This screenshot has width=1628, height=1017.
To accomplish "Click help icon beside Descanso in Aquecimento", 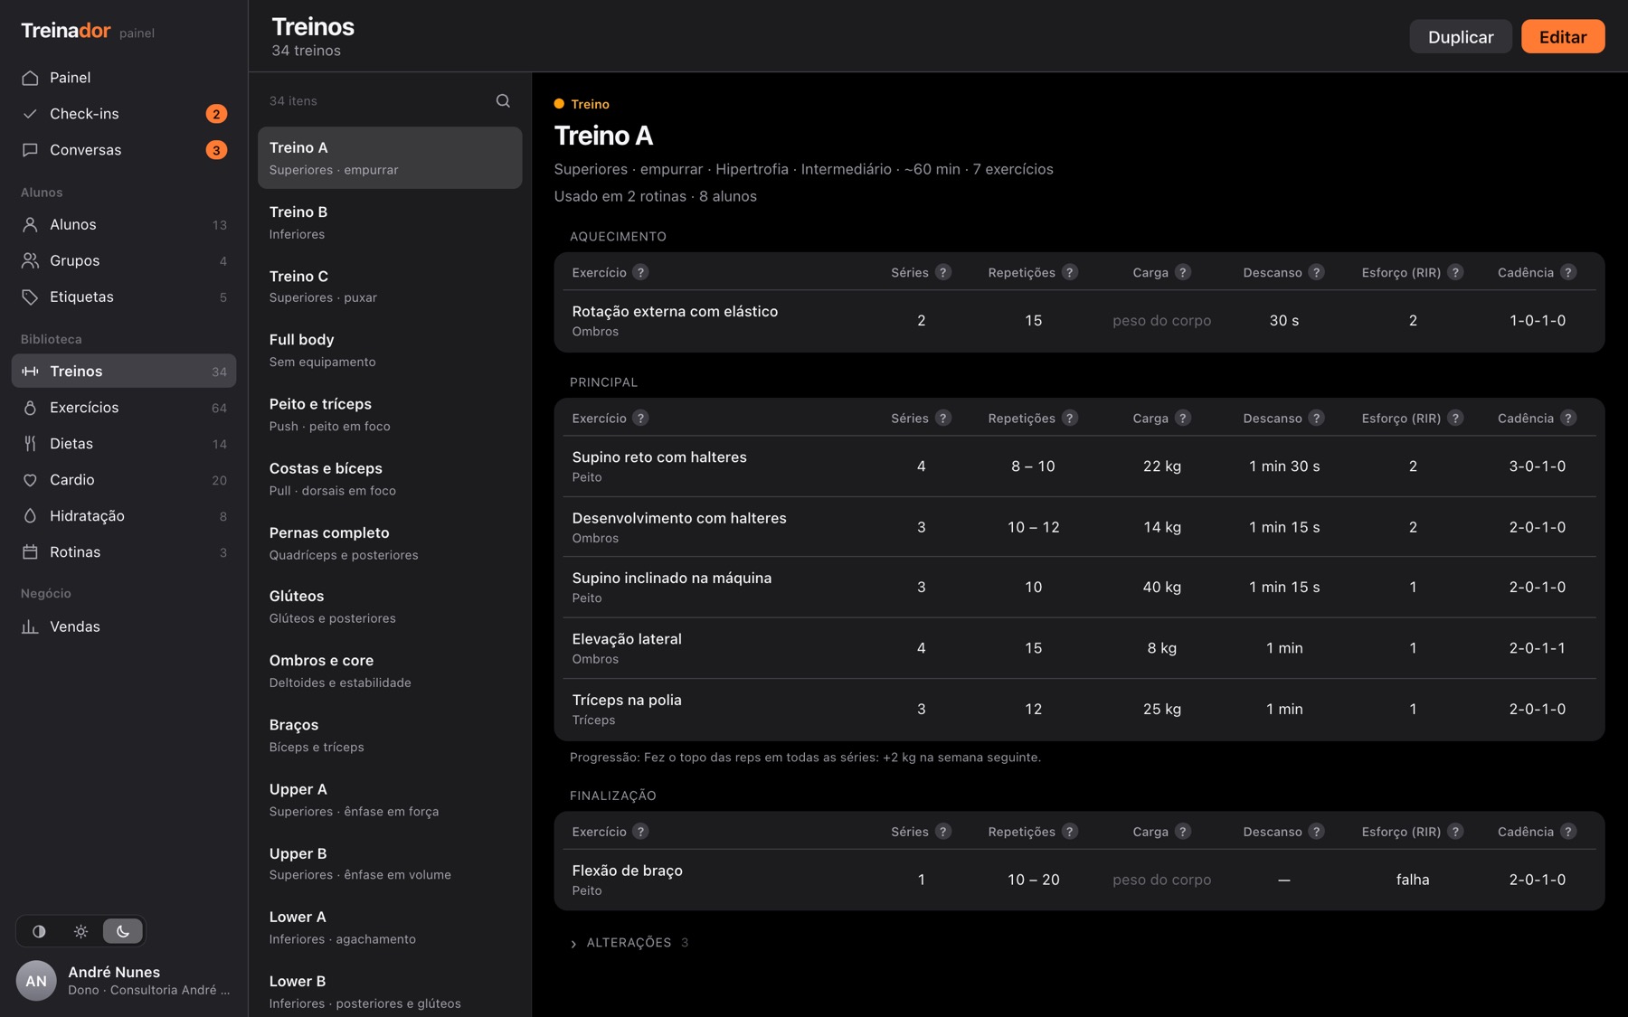I will tap(1317, 272).
